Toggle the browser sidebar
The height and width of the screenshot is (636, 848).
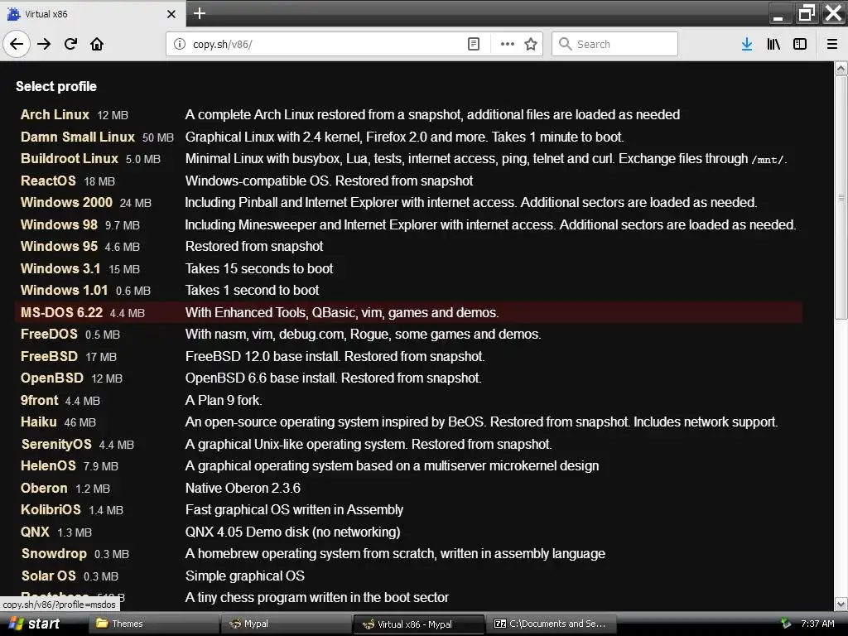800,44
